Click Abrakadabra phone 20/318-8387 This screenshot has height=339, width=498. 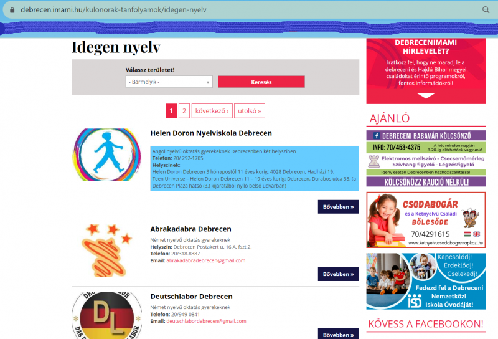(186, 254)
